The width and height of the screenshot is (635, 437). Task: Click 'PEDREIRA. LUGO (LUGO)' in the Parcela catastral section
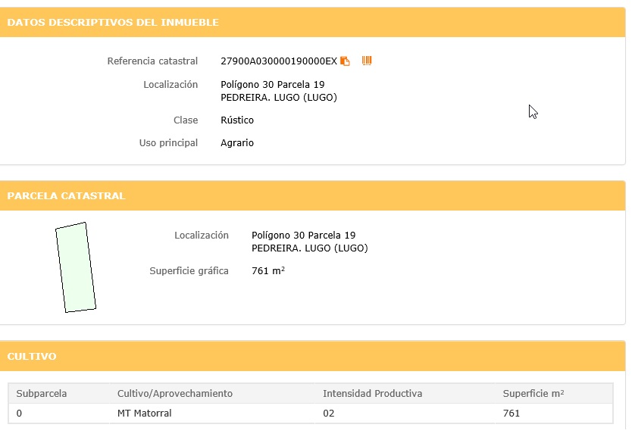point(309,248)
